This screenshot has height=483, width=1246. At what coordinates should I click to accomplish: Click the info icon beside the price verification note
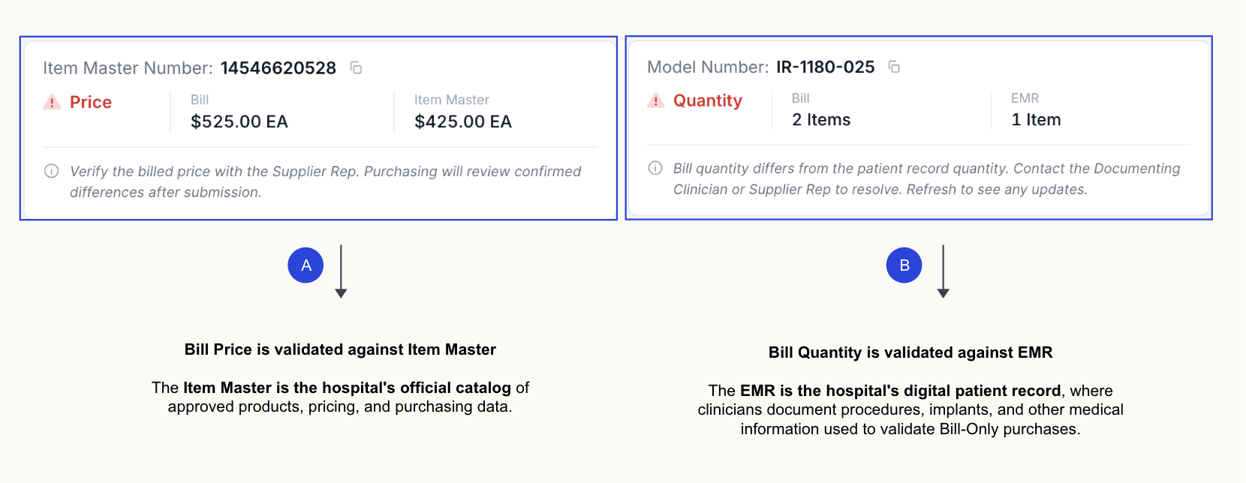tap(52, 171)
